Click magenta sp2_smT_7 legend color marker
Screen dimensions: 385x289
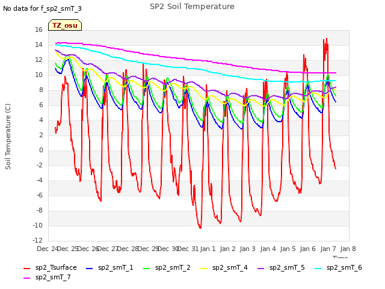tap(26, 278)
